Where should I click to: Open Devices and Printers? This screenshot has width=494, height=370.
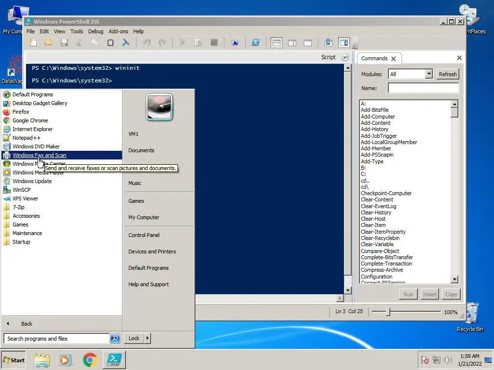(152, 251)
